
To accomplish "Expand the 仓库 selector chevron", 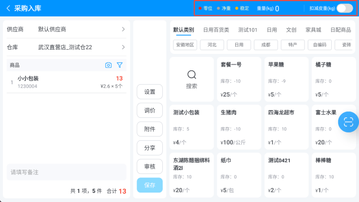I will click(123, 47).
